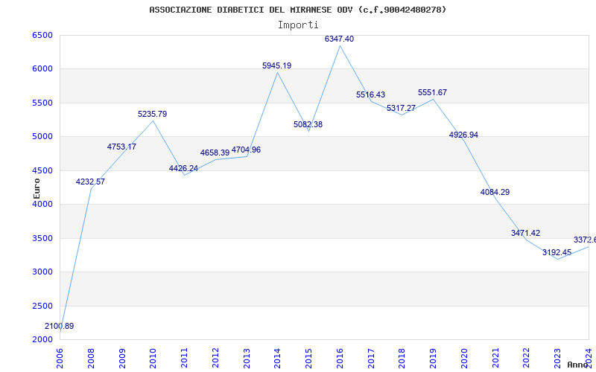Select the 5000 y-axis value

click(x=42, y=137)
